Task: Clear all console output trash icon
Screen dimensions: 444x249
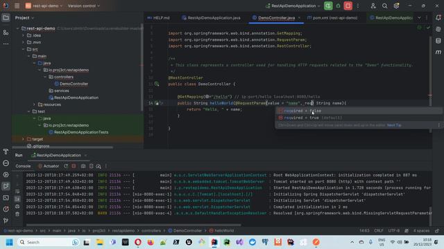Action: click(x=17, y=214)
